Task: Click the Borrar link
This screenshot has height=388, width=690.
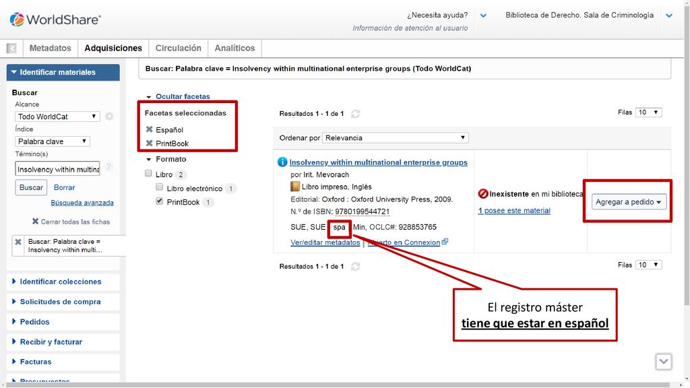Action: tap(64, 187)
